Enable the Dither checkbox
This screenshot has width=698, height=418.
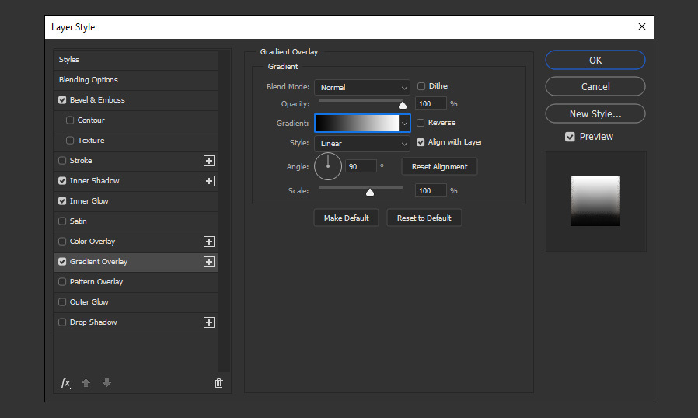point(421,86)
